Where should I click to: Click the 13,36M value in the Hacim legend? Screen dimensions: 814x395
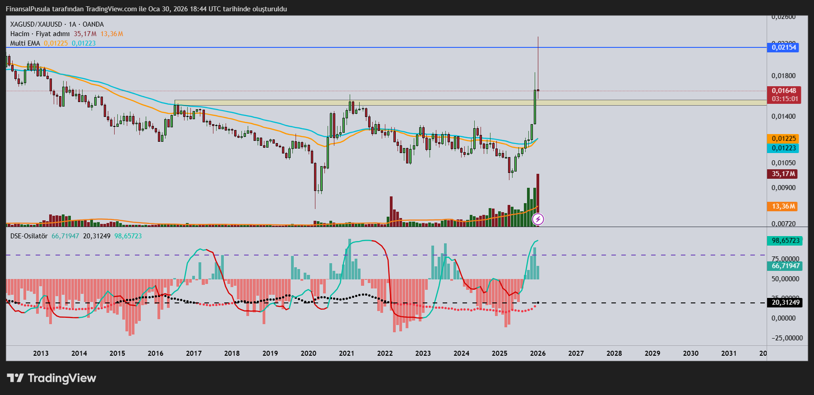click(112, 34)
